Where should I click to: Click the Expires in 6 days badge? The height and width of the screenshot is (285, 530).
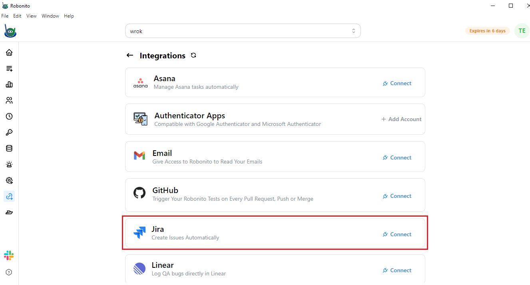point(487,31)
